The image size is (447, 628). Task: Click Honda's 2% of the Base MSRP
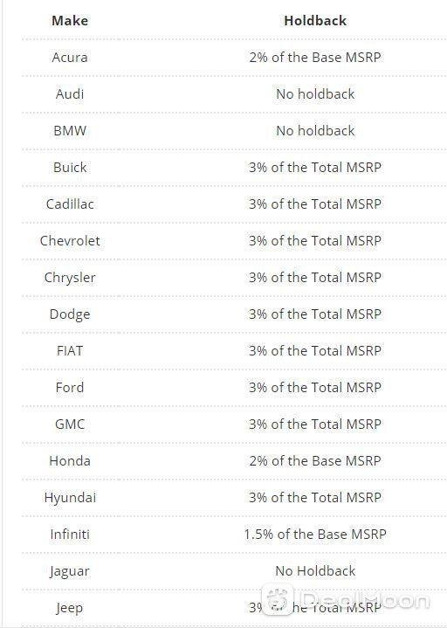coord(315,461)
